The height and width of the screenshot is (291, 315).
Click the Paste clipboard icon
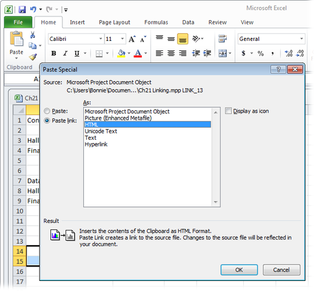coord(16,38)
